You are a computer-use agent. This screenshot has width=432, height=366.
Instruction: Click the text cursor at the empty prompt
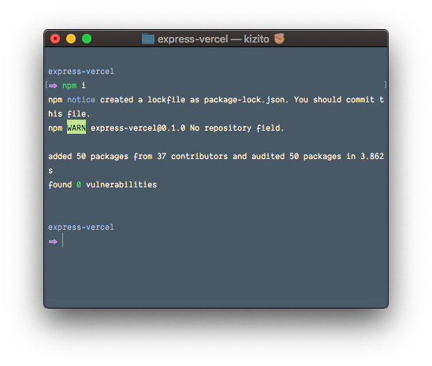(x=63, y=240)
